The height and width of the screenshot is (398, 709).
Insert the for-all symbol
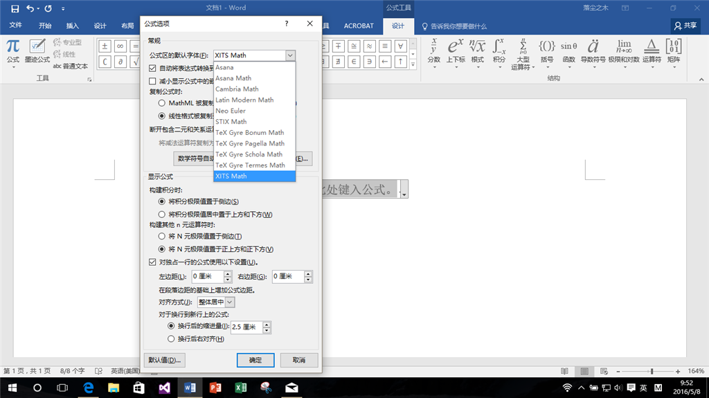400,46
